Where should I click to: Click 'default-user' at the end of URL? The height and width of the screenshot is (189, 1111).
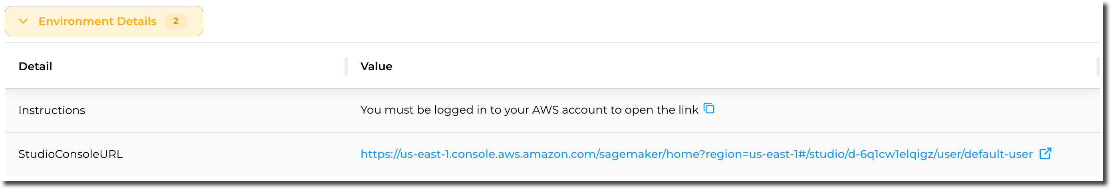tap(998, 154)
